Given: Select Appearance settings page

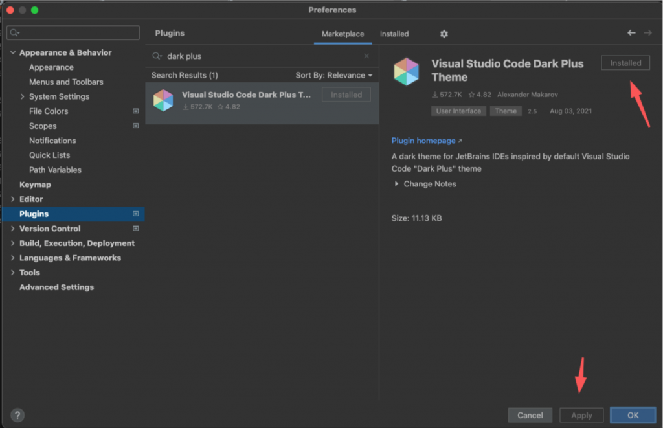Looking at the screenshot, I should (x=51, y=67).
